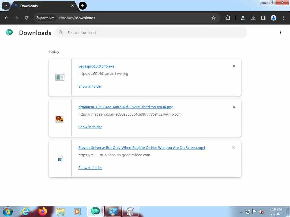The width and height of the screenshot is (290, 217).
Task: Click the wixmp.com source URL text
Action: point(130,114)
